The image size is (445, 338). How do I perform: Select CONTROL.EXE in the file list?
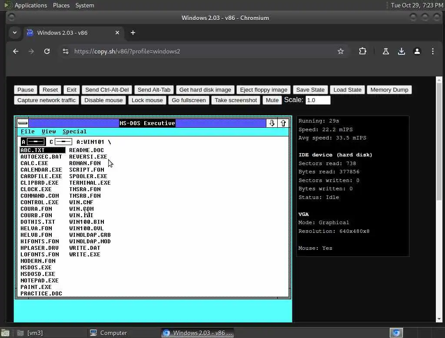pyautogui.click(x=40, y=202)
